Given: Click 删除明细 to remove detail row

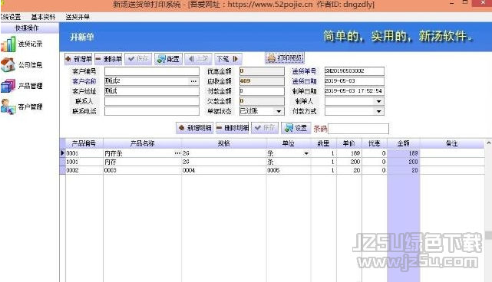Looking at the screenshot, I should [233, 128].
